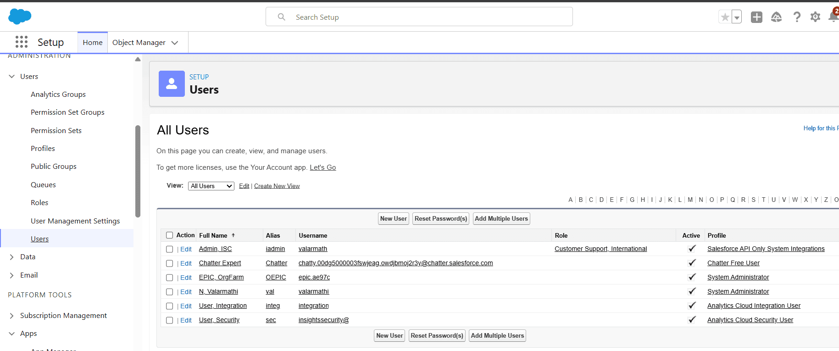Open the notifications bell icon

[x=833, y=17]
